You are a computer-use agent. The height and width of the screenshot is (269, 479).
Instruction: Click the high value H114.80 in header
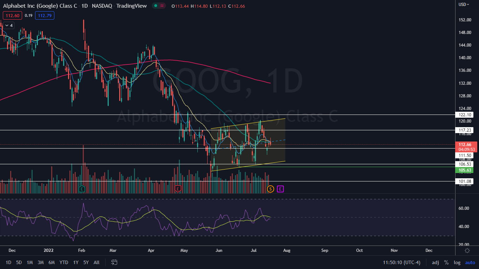[200, 6]
